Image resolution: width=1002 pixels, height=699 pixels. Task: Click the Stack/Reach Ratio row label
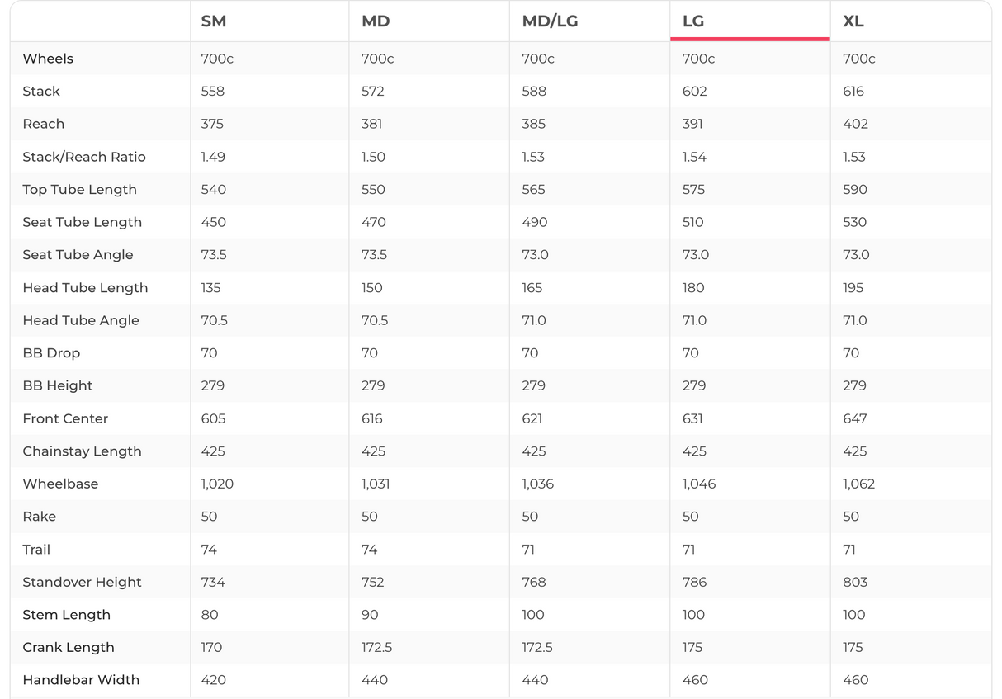[84, 157]
